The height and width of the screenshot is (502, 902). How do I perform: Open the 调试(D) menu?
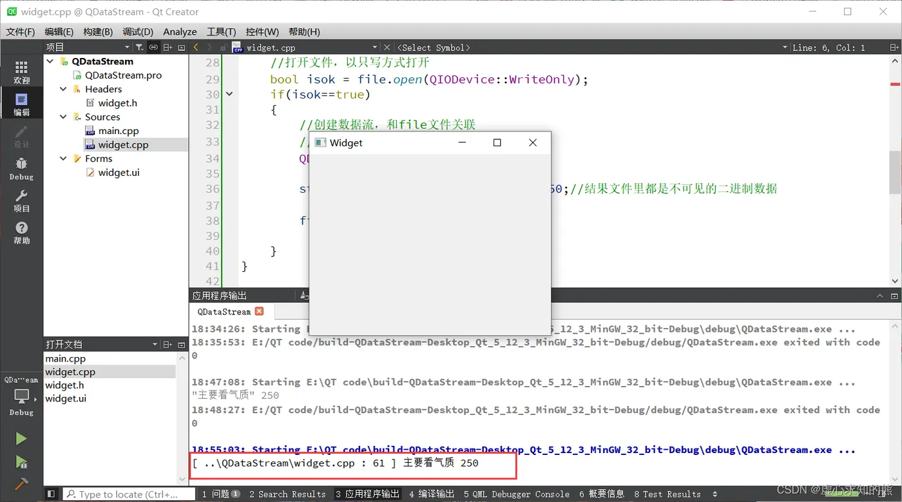[138, 32]
